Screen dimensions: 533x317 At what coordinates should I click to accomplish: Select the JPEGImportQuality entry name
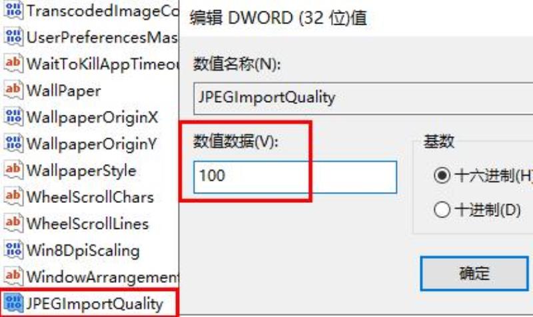coord(95,304)
